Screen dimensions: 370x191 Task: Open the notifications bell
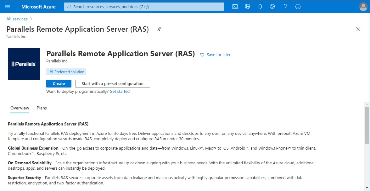[260, 6]
